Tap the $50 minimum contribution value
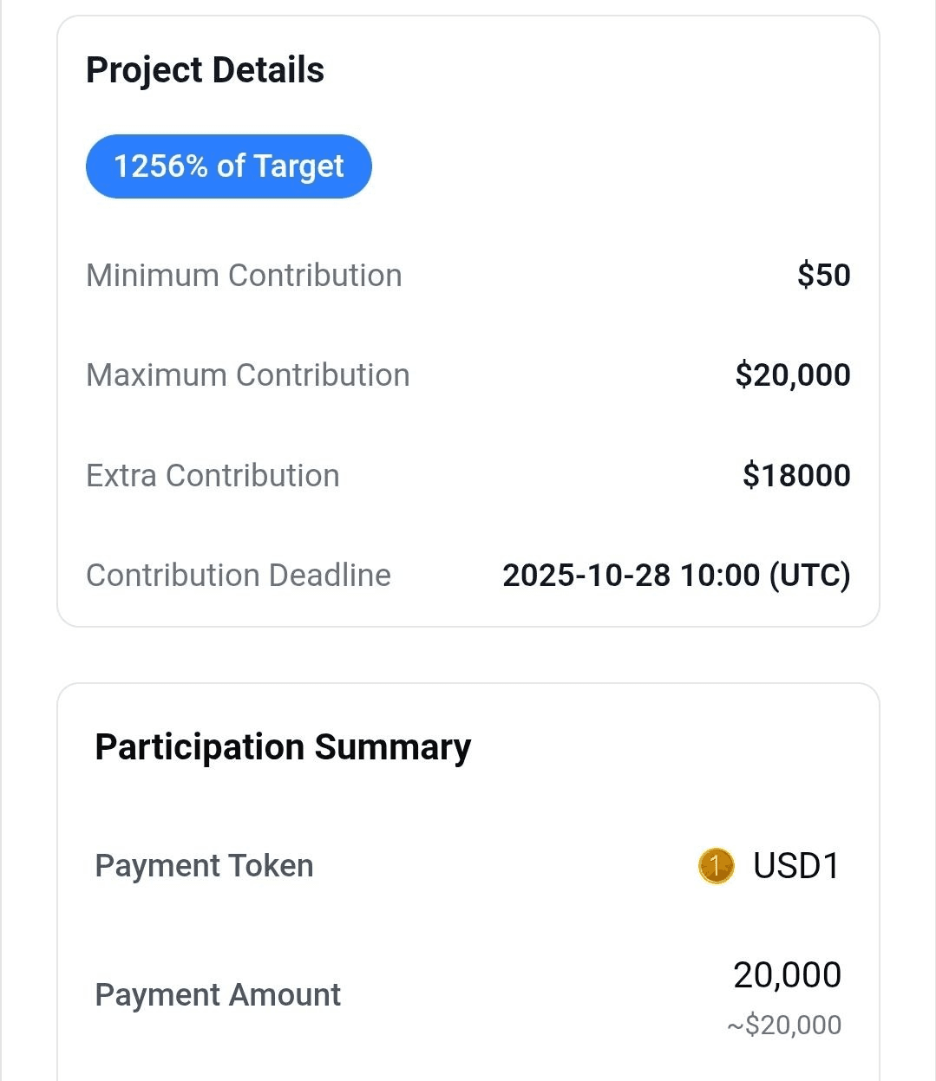This screenshot has width=936, height=1081. click(x=823, y=276)
